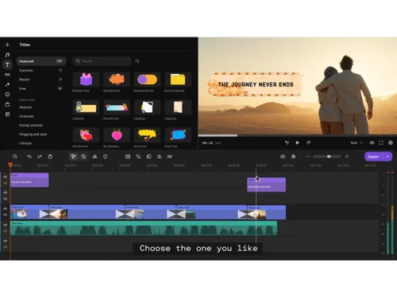Hide the main video track eye icon
The width and height of the screenshot is (397, 298).
(x=6, y=209)
